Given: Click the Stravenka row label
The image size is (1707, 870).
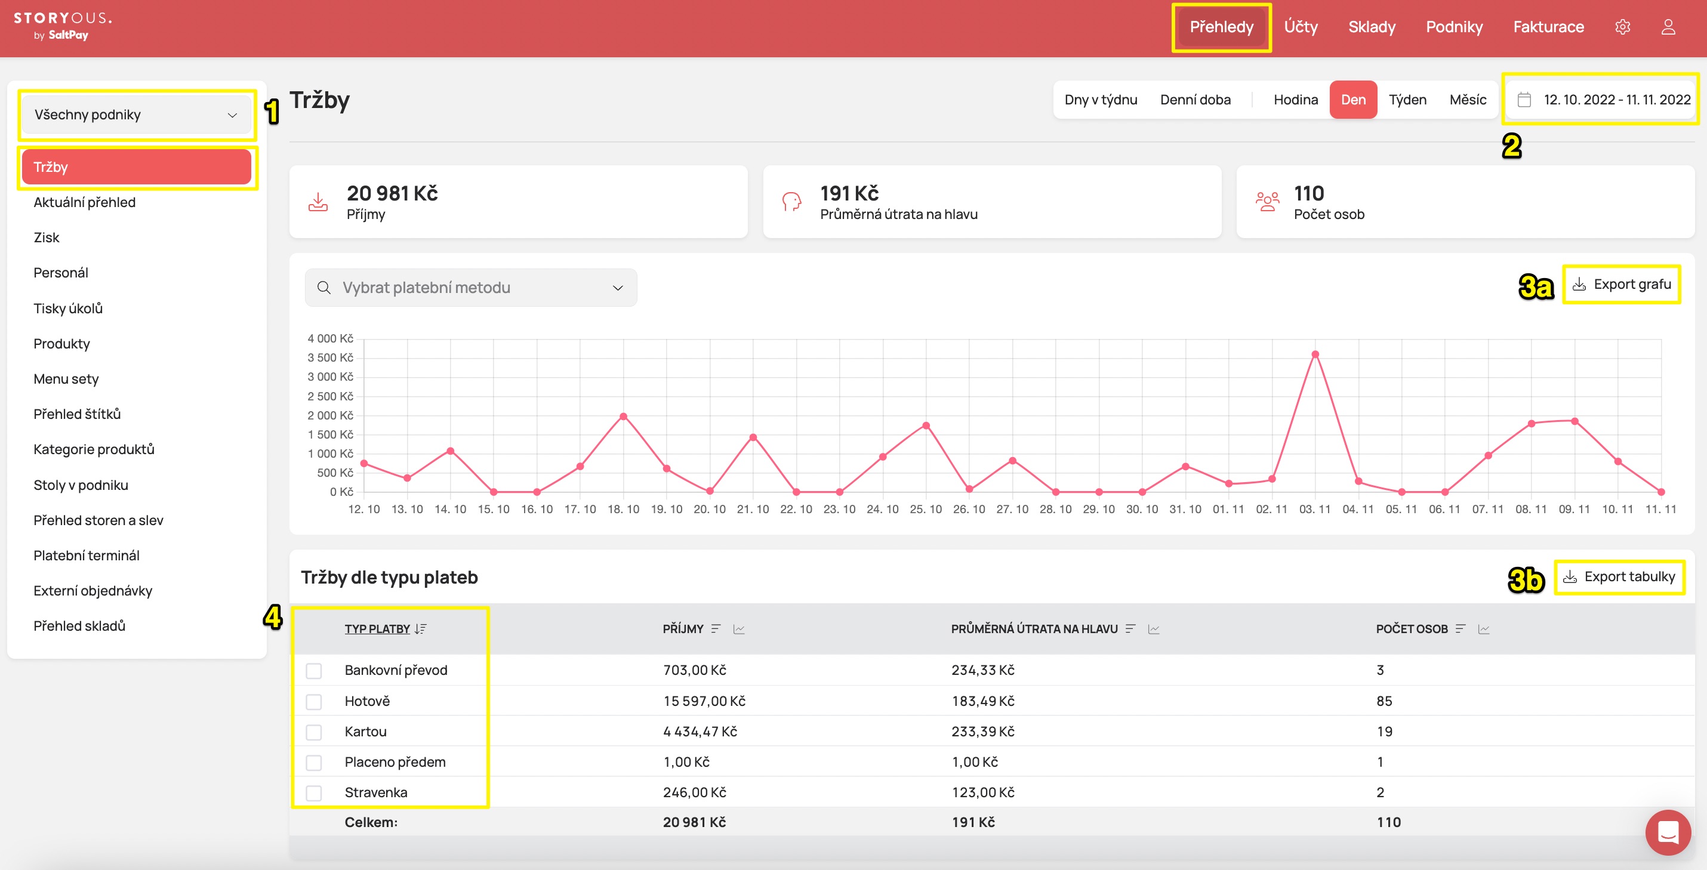Looking at the screenshot, I should pos(376,792).
